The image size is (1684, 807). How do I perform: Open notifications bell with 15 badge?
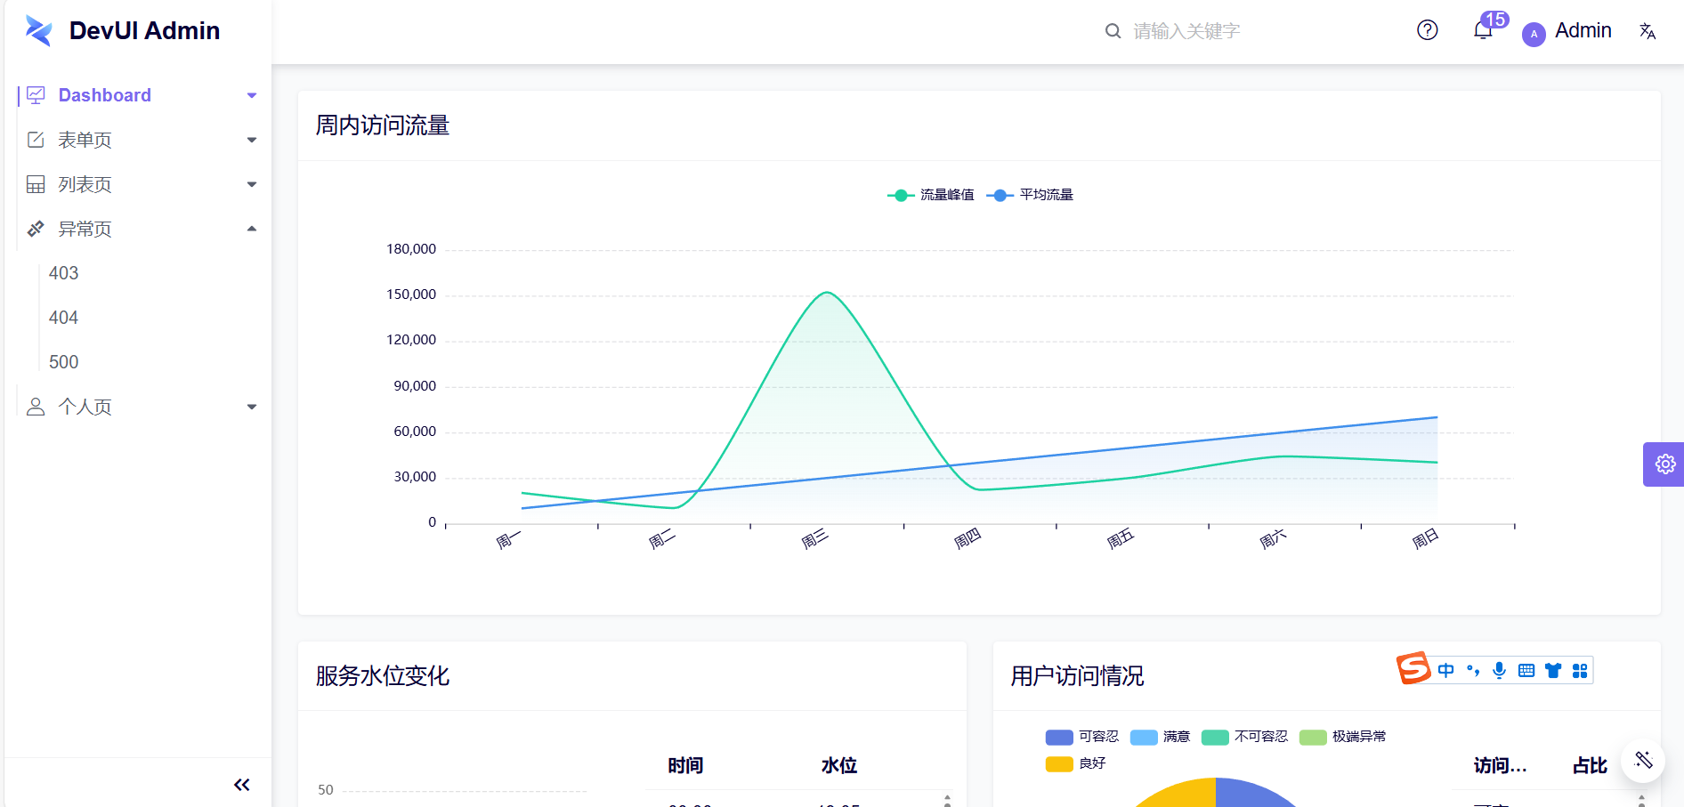pos(1483,30)
